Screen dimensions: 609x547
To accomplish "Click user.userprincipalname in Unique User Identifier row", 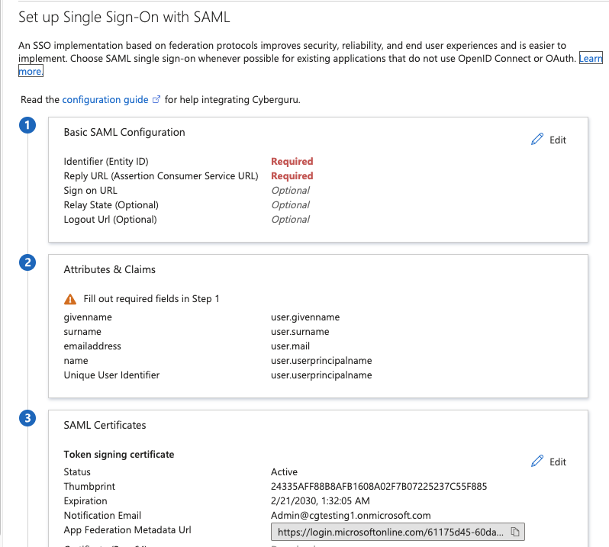I will coord(321,375).
